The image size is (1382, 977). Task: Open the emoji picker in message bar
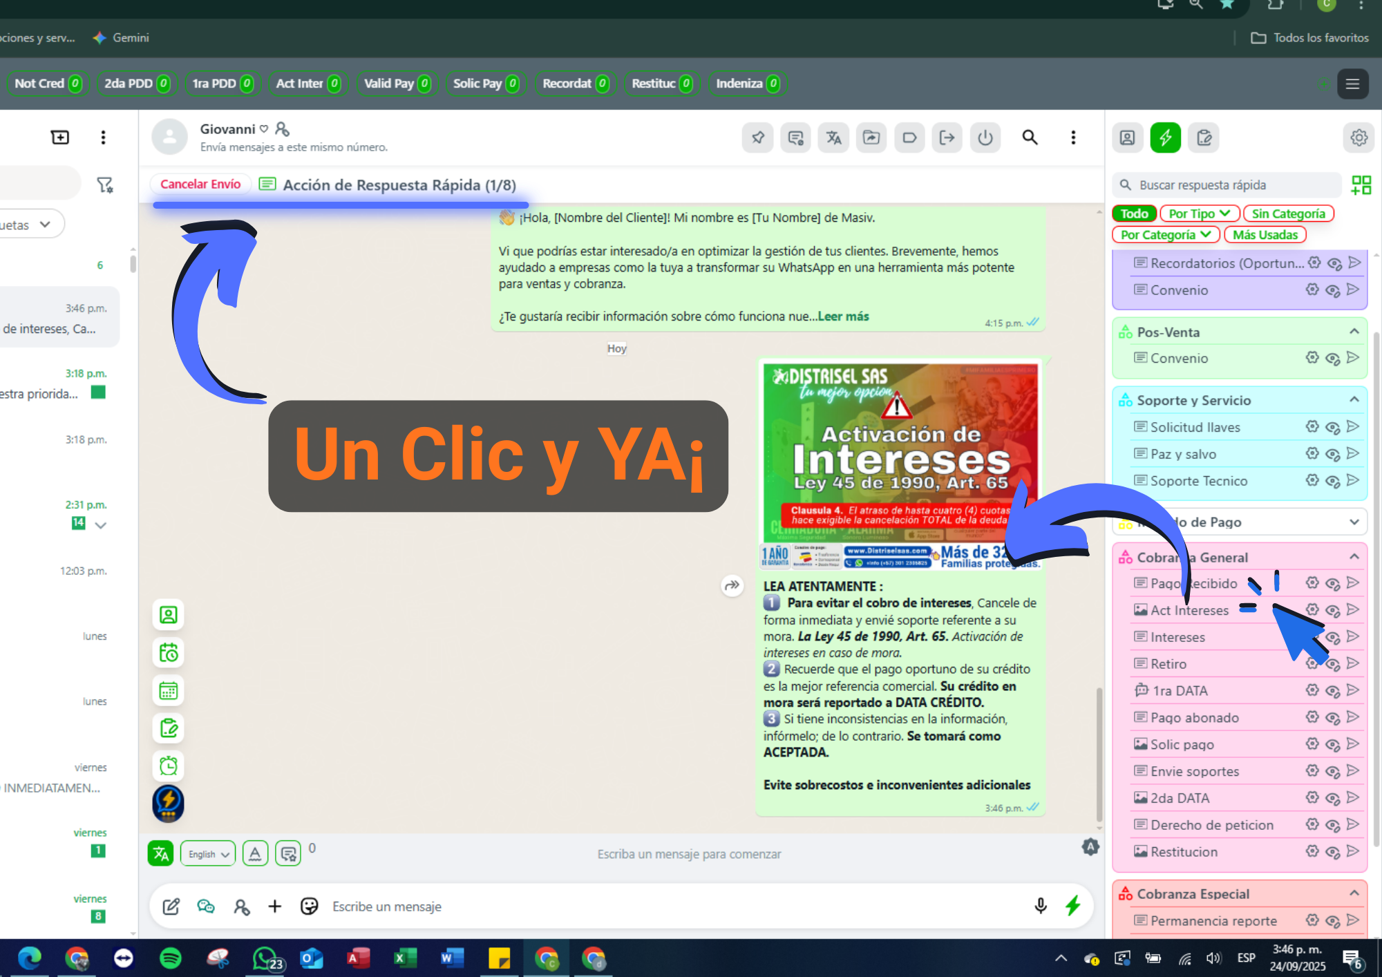[x=309, y=906]
